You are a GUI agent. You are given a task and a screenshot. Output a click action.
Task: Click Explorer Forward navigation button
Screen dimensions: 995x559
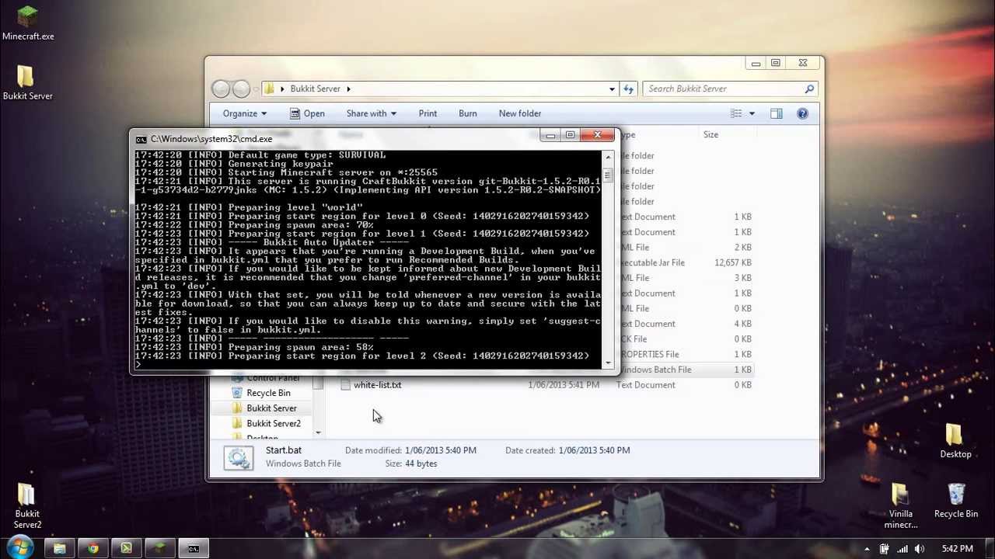tap(242, 89)
